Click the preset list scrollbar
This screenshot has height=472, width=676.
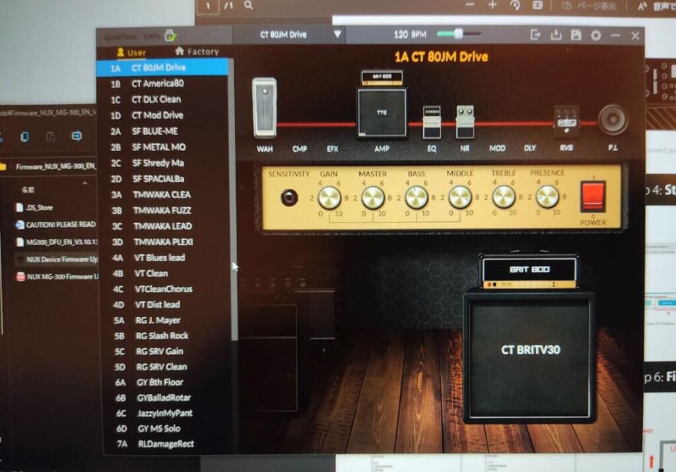pyautogui.click(x=234, y=199)
